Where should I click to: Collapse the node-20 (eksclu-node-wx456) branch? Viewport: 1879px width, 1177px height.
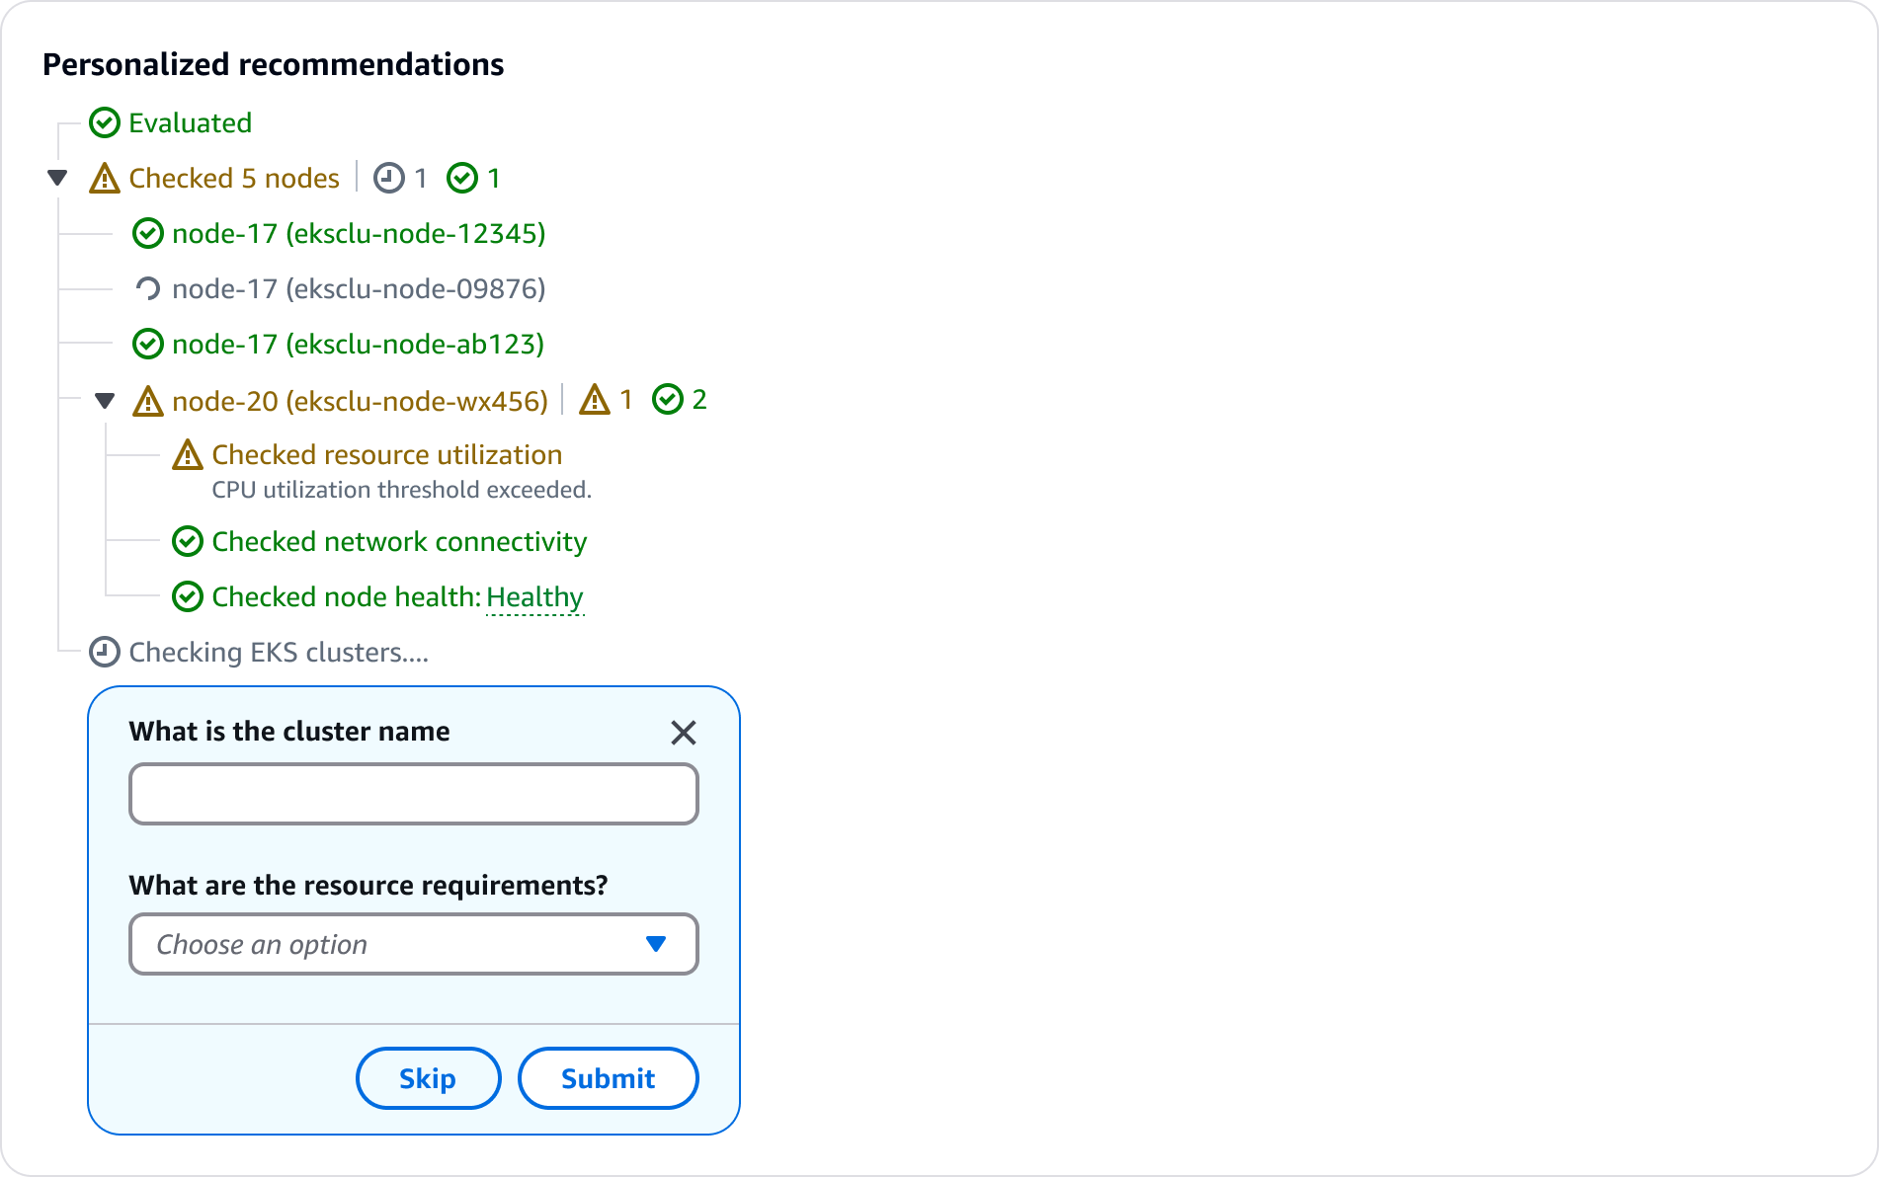coord(105,401)
